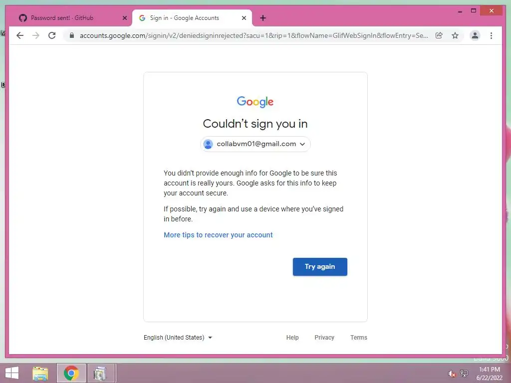Open the Privacy footer link
Viewport: 511px width, 383px height.
324,338
